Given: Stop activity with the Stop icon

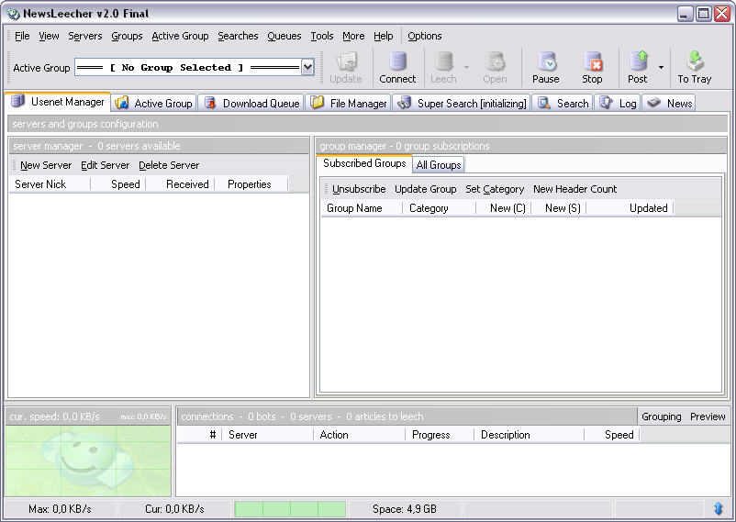Looking at the screenshot, I should tap(592, 61).
